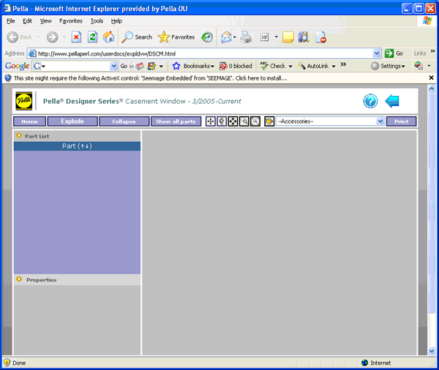Click the PageRank icon in Google toolbar
The image size is (439, 370).
click(x=140, y=66)
